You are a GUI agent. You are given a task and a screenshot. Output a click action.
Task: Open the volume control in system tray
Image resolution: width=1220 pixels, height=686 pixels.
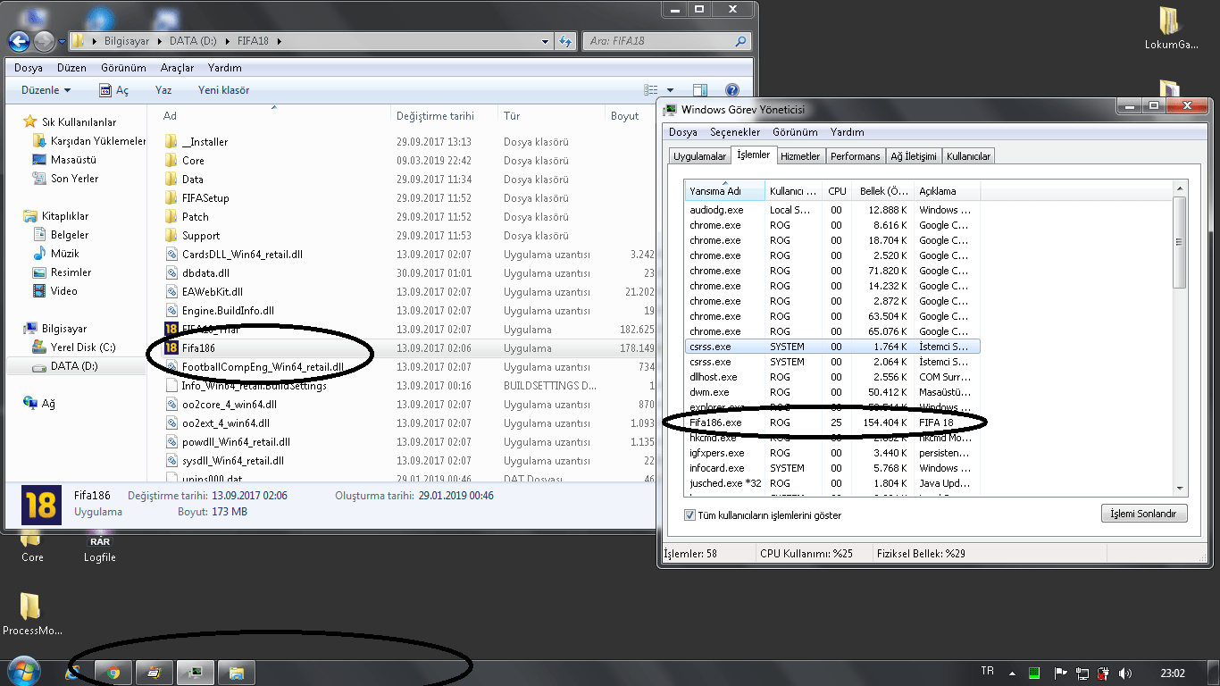[x=1124, y=673]
